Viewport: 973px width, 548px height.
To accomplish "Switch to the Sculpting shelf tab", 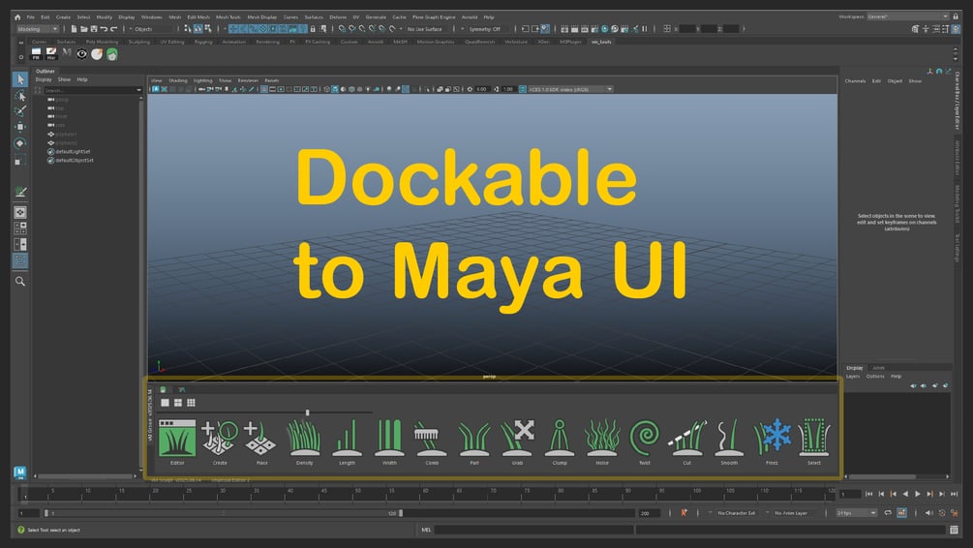I will (x=139, y=42).
